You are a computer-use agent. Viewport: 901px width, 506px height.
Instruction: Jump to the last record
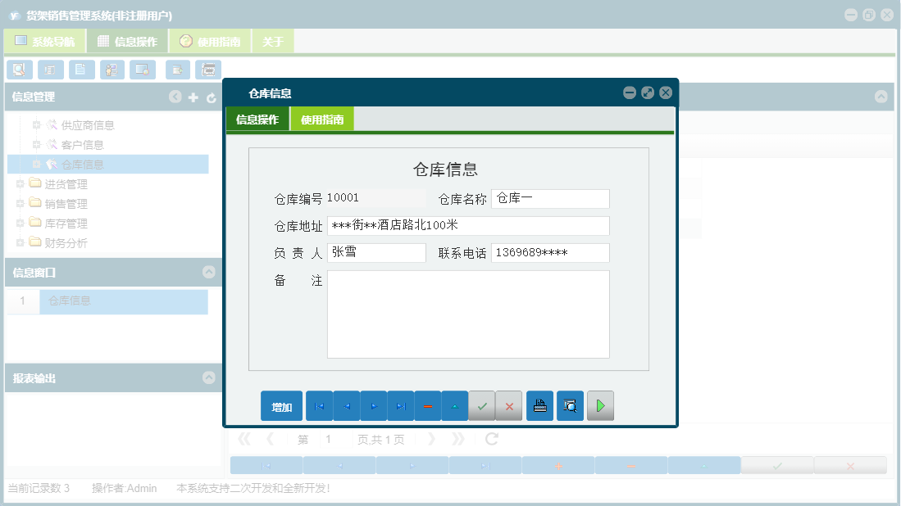[x=400, y=405]
